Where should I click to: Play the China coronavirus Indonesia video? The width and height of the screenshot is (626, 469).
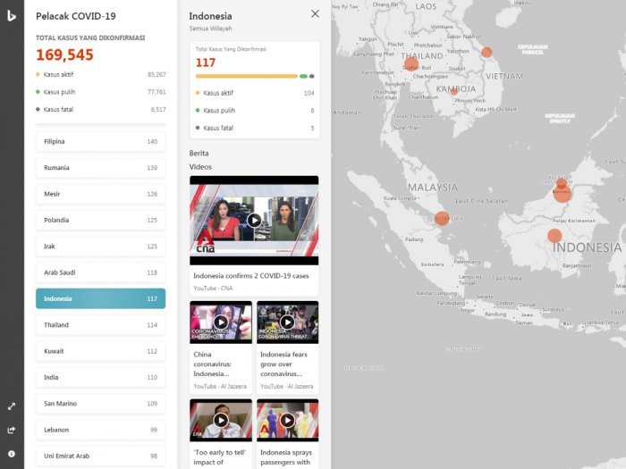click(221, 322)
